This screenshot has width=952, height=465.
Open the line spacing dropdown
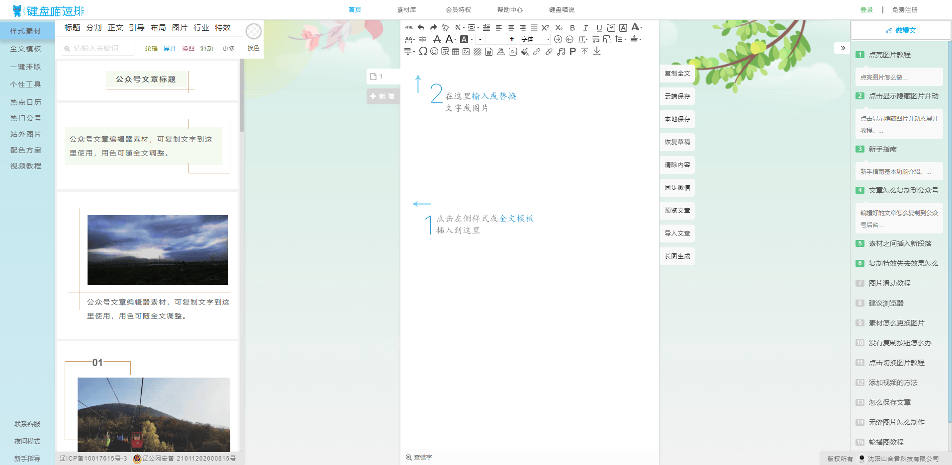coord(620,39)
